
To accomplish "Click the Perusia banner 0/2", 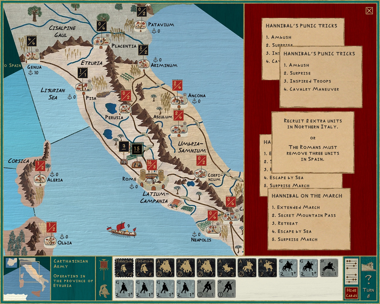I will pyautogui.click(x=126, y=95).
